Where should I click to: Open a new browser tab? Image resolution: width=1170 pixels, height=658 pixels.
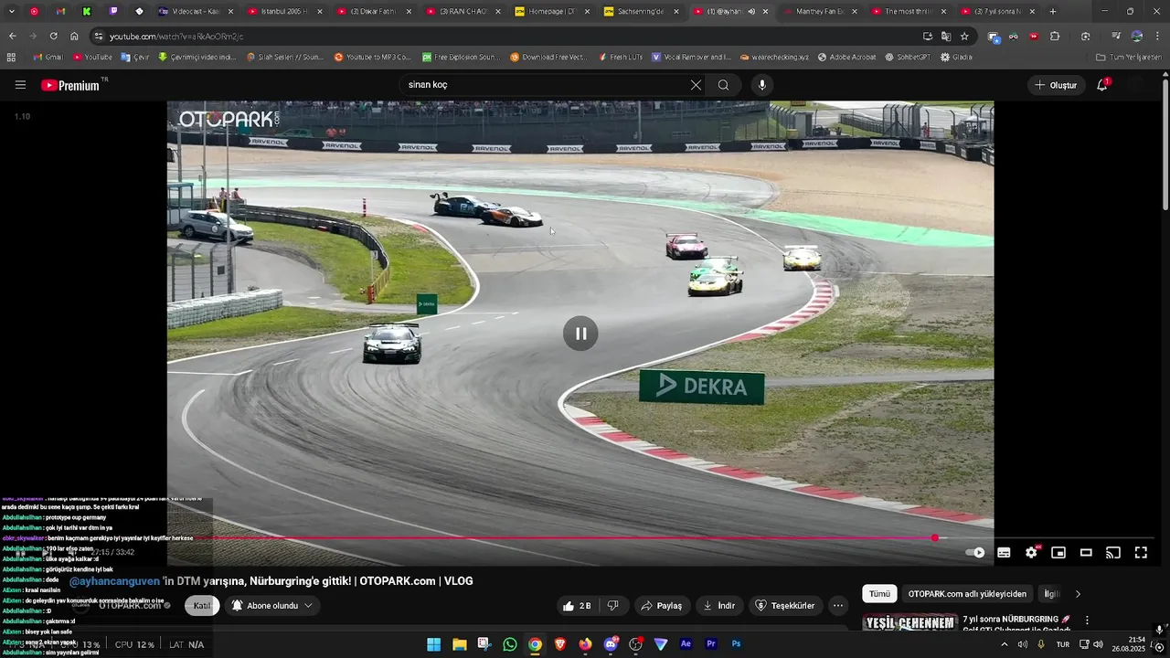[1053, 11]
